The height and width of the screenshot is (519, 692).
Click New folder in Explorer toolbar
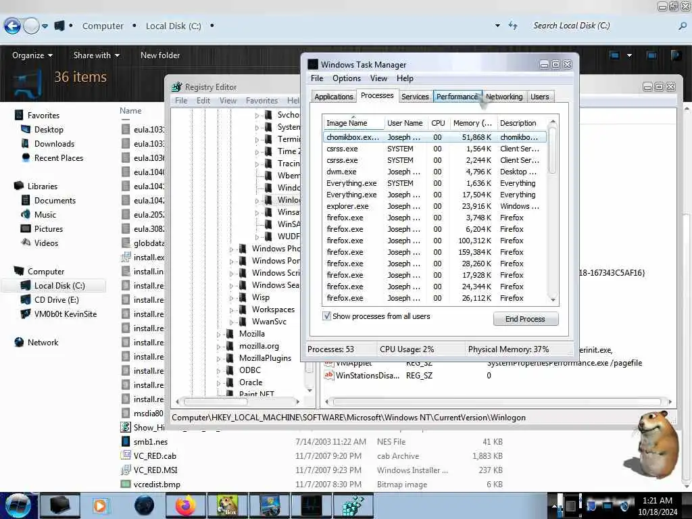[160, 55]
